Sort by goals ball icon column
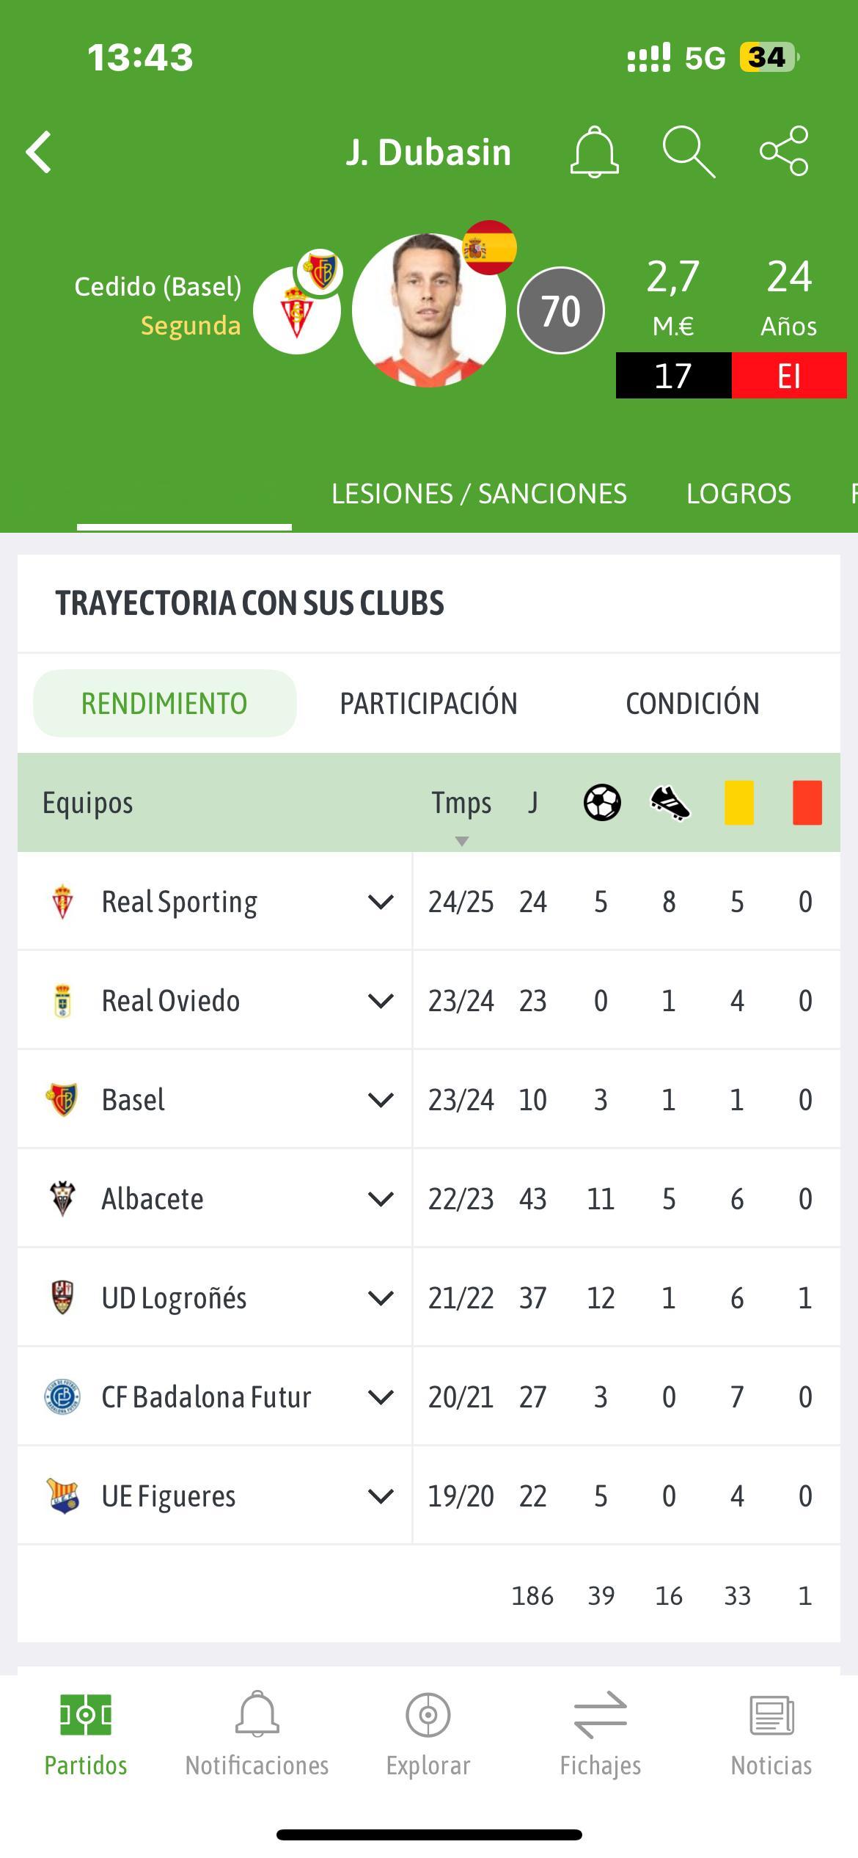 602,802
